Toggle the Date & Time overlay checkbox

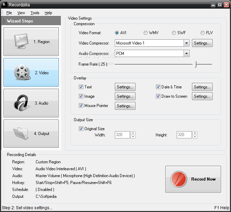click(158, 87)
